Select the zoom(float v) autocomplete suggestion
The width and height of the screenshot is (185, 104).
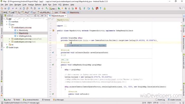pos(85,45)
